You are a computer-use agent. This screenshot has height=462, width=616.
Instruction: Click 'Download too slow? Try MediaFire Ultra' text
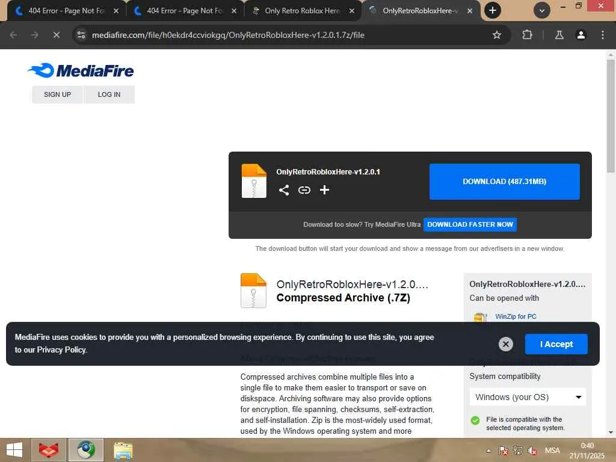(x=362, y=224)
